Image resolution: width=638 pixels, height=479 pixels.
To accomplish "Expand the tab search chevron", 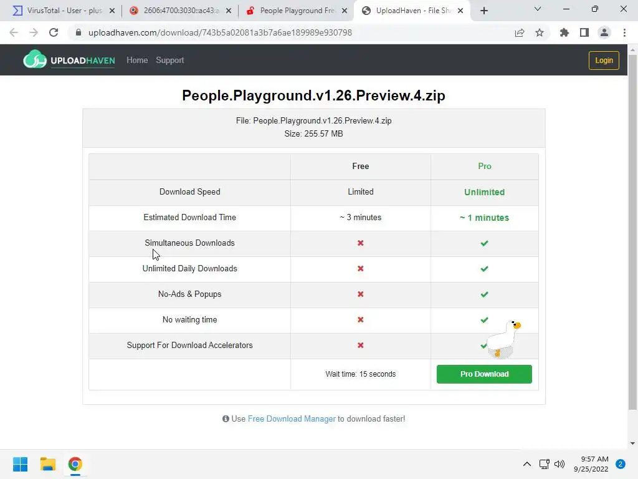I will (538, 9).
